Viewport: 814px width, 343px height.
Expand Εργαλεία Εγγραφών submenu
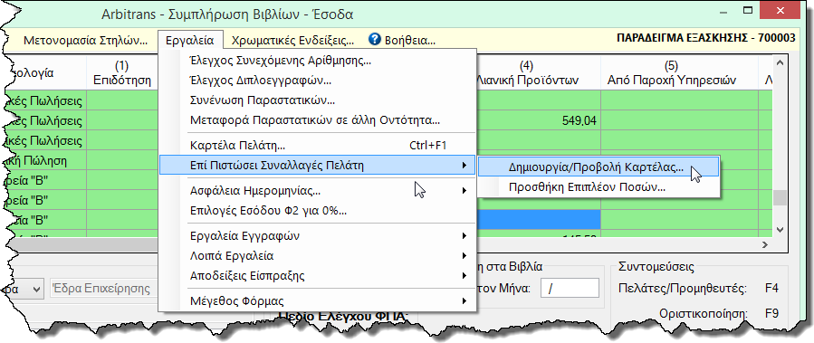(317, 236)
